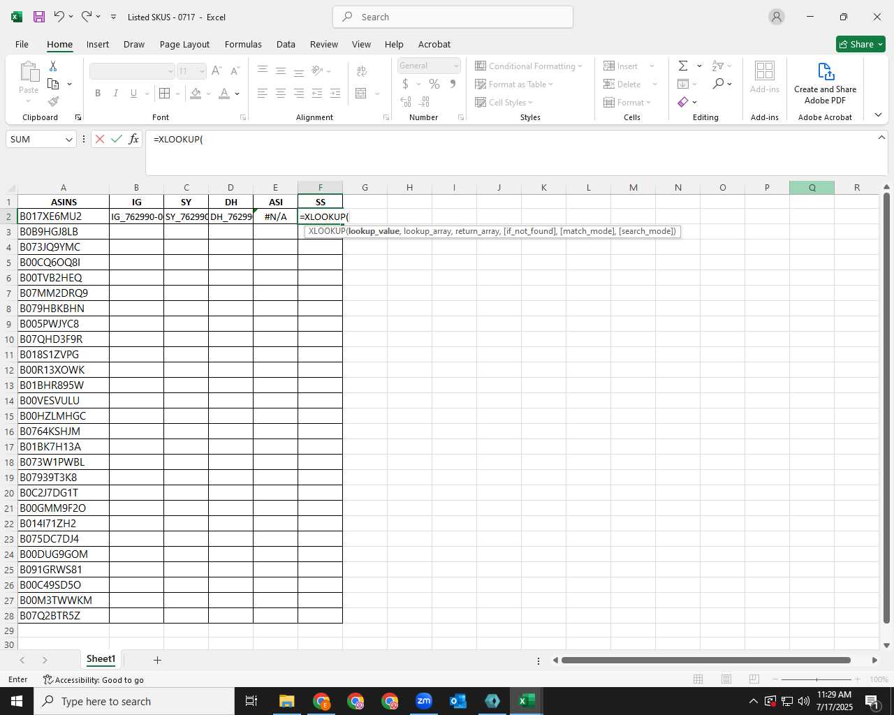
Task: Apply font color to text
Action: (224, 93)
